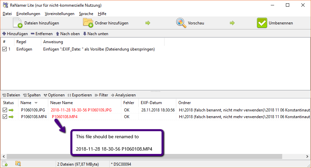Open the Optionen menu icon
This screenshot has height=168, width=311.
click(x=46, y=95)
